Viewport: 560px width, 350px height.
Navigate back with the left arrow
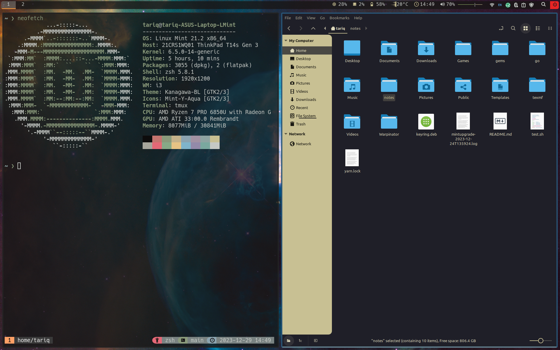289,28
